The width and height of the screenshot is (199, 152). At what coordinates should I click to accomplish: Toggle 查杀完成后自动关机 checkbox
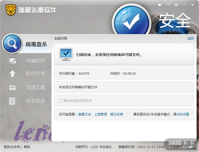pyautogui.click(x=61, y=101)
